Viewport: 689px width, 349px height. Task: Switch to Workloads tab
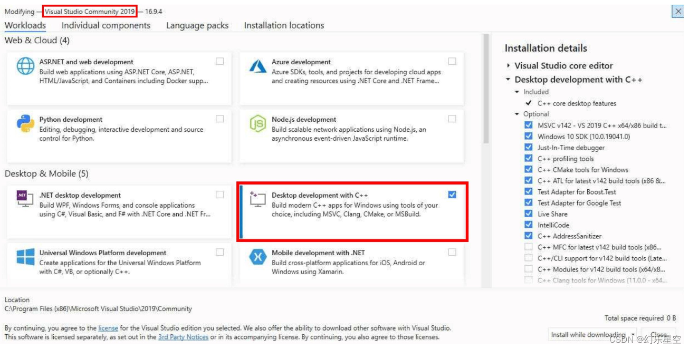click(25, 25)
